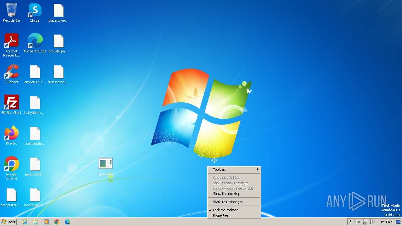The image size is (402, 226).
Task: Select the FileZilla Client desktop shortcut
Action: (x=11, y=105)
